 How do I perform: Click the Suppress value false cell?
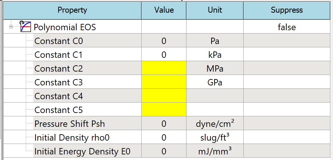pyautogui.click(x=287, y=27)
